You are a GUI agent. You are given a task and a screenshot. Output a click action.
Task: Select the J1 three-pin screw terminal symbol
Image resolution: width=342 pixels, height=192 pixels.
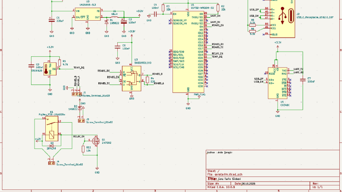click(x=77, y=94)
